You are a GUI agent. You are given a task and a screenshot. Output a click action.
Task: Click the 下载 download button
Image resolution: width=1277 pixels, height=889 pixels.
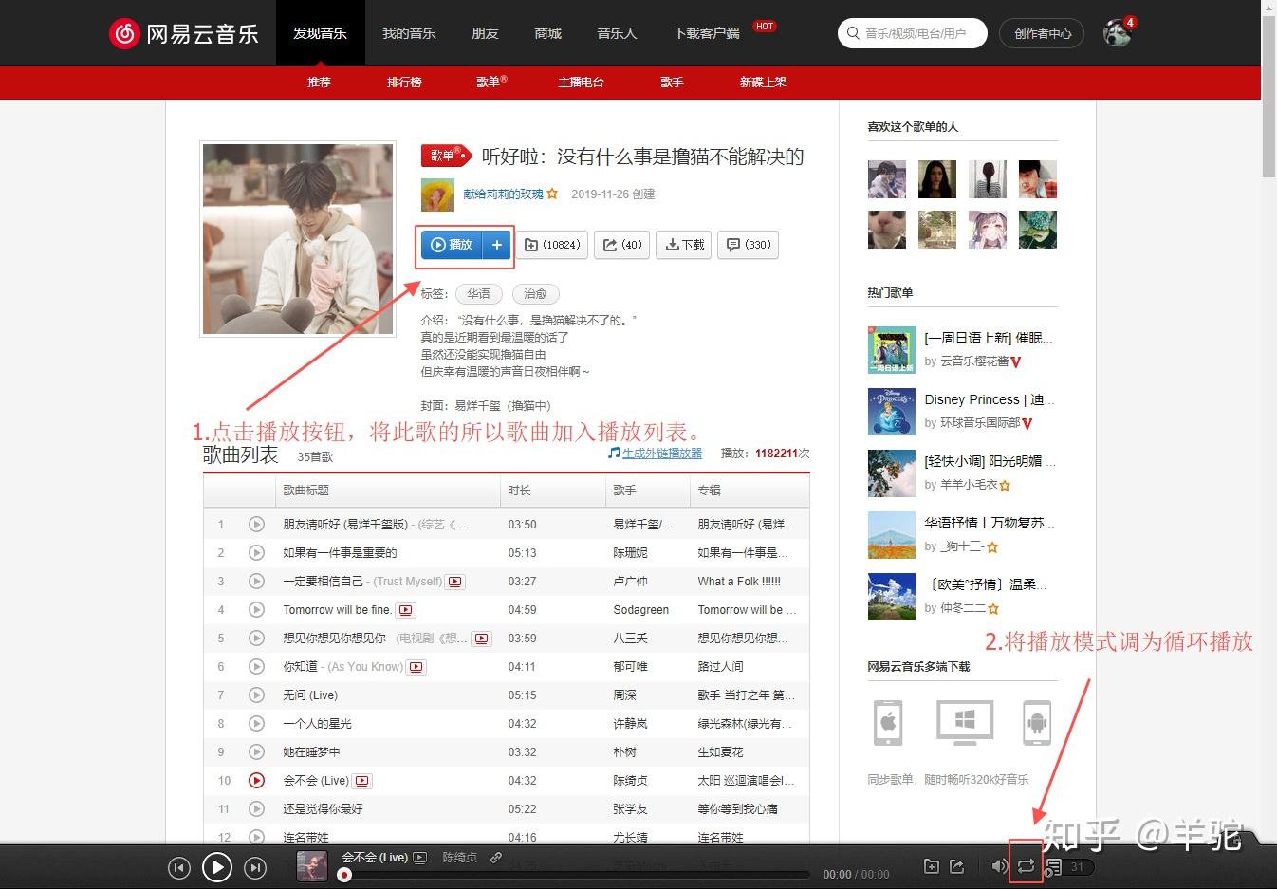point(684,245)
